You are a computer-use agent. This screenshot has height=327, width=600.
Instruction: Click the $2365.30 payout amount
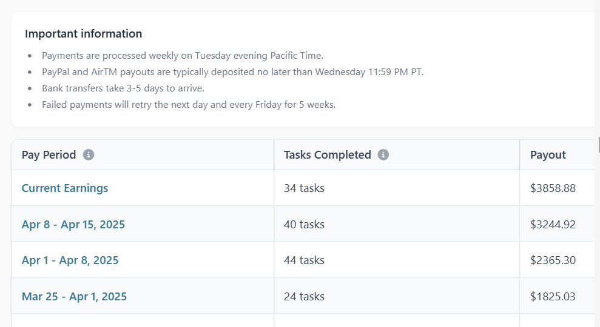point(553,260)
